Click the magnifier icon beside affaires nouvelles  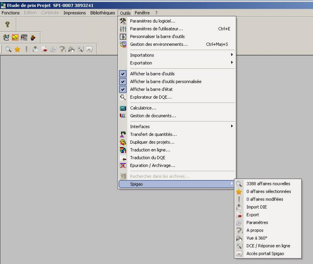[x=239, y=183]
